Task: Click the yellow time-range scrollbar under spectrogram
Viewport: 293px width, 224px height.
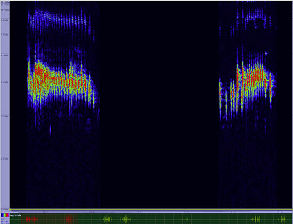Action: coord(151,210)
